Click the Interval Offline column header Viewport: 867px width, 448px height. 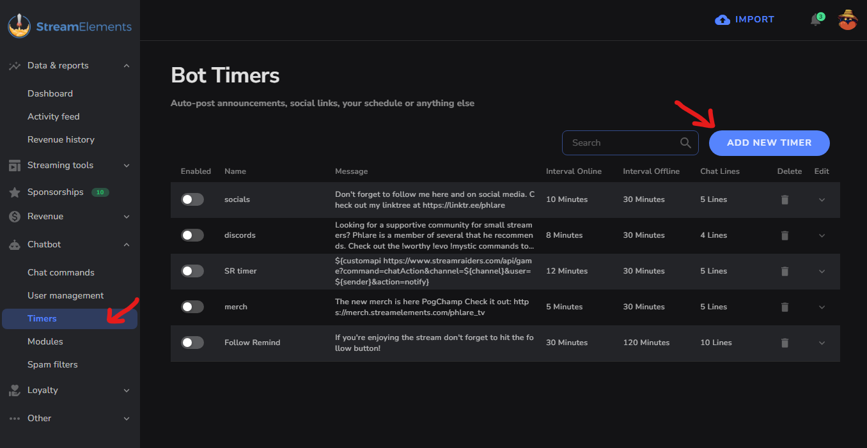[652, 171]
